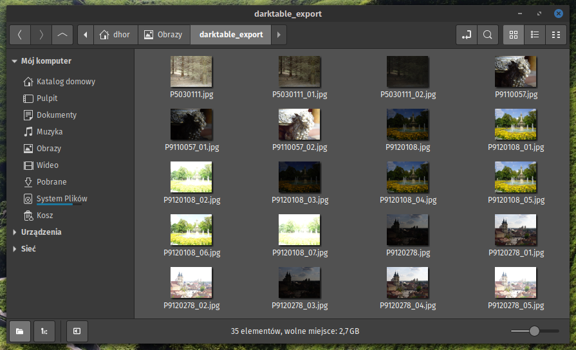
Task: Select the P9120278.jpg thumbnail
Action: click(407, 230)
